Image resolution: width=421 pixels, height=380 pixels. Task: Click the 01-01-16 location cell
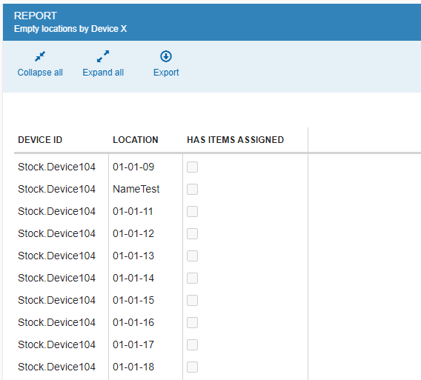(x=133, y=322)
